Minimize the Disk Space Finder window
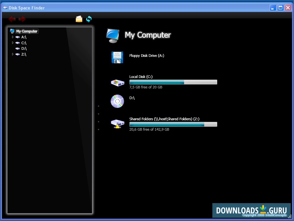Viewport: 294px width, 221px height. click(x=273, y=8)
